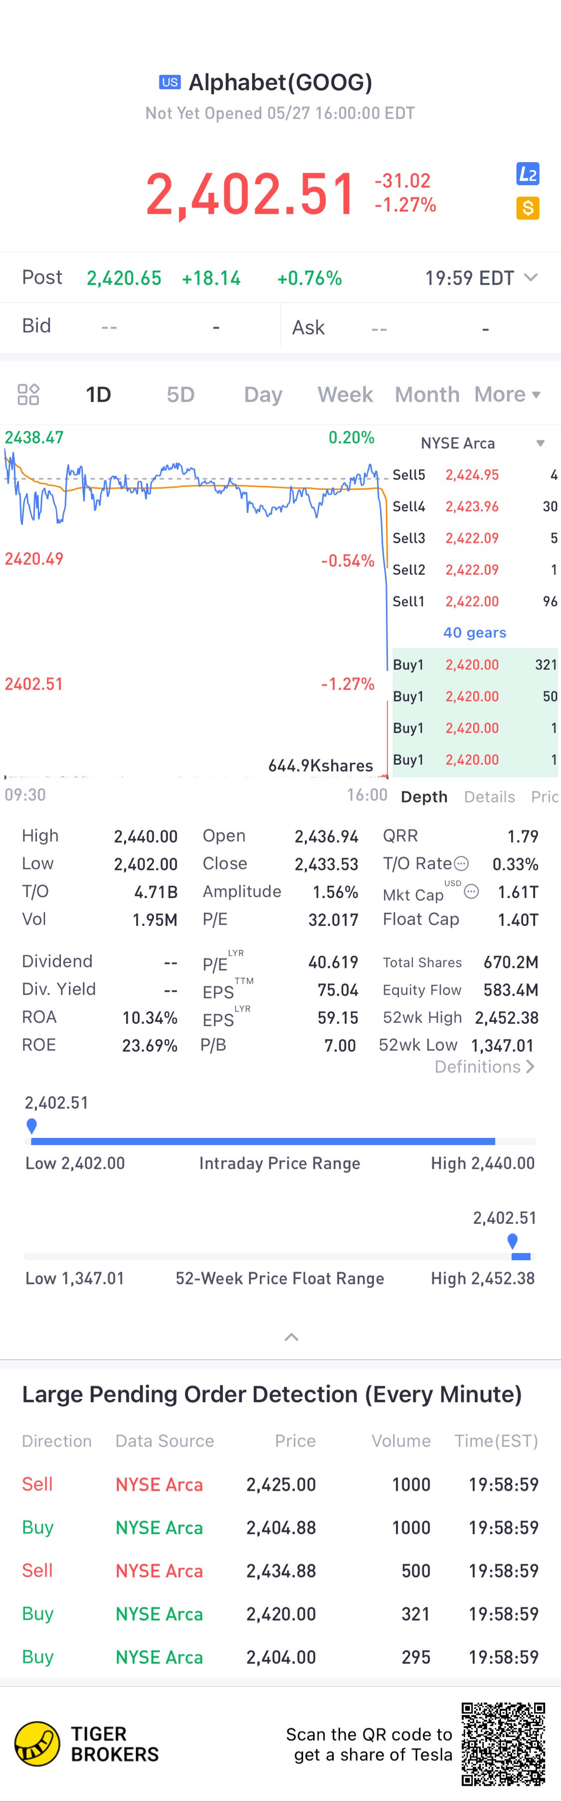
Task: Tap the T/O Rate info icon
Action: point(461,863)
